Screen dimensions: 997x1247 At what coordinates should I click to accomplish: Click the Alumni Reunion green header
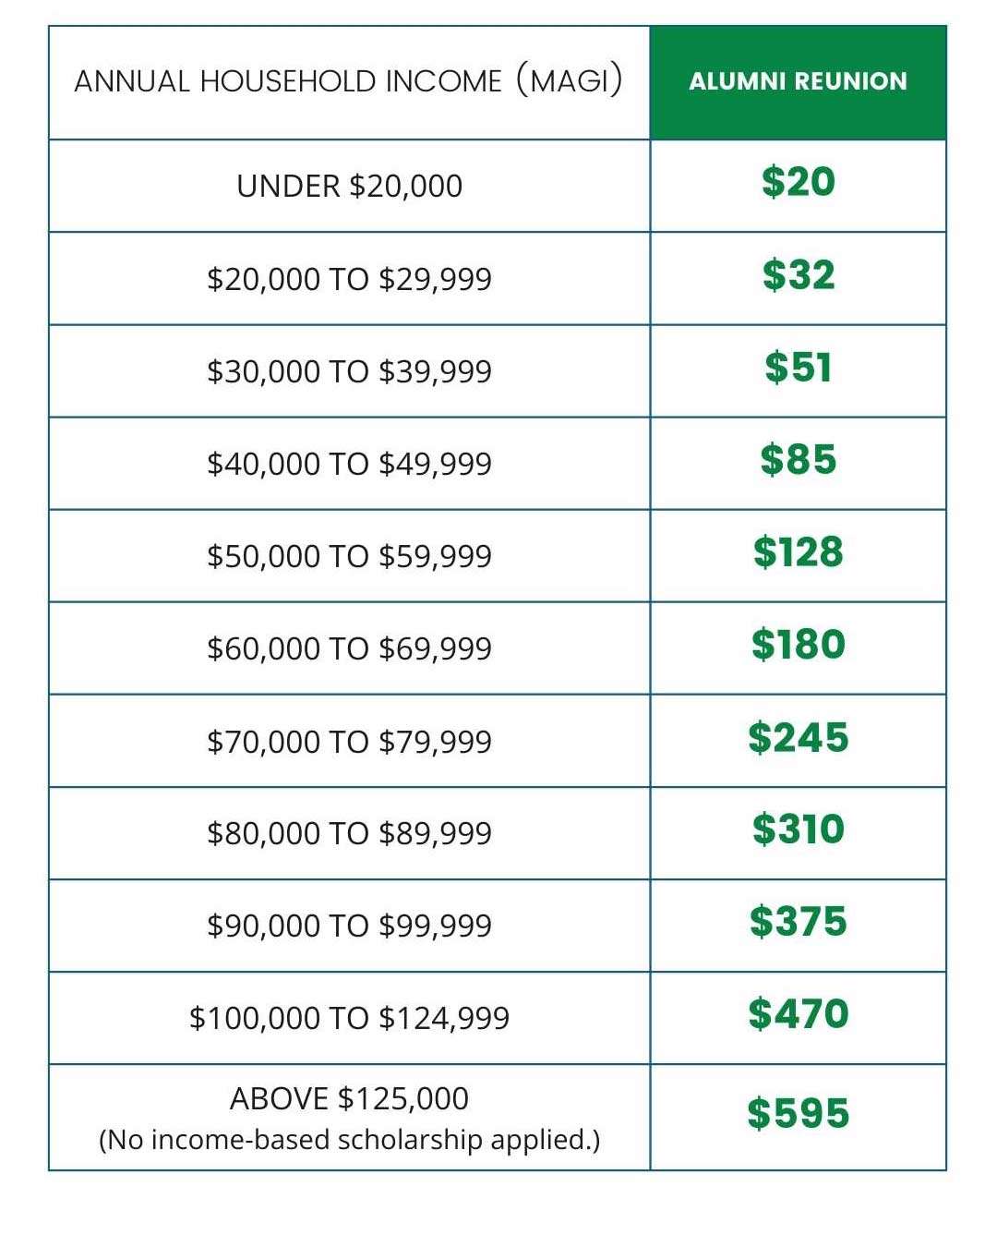click(x=798, y=81)
